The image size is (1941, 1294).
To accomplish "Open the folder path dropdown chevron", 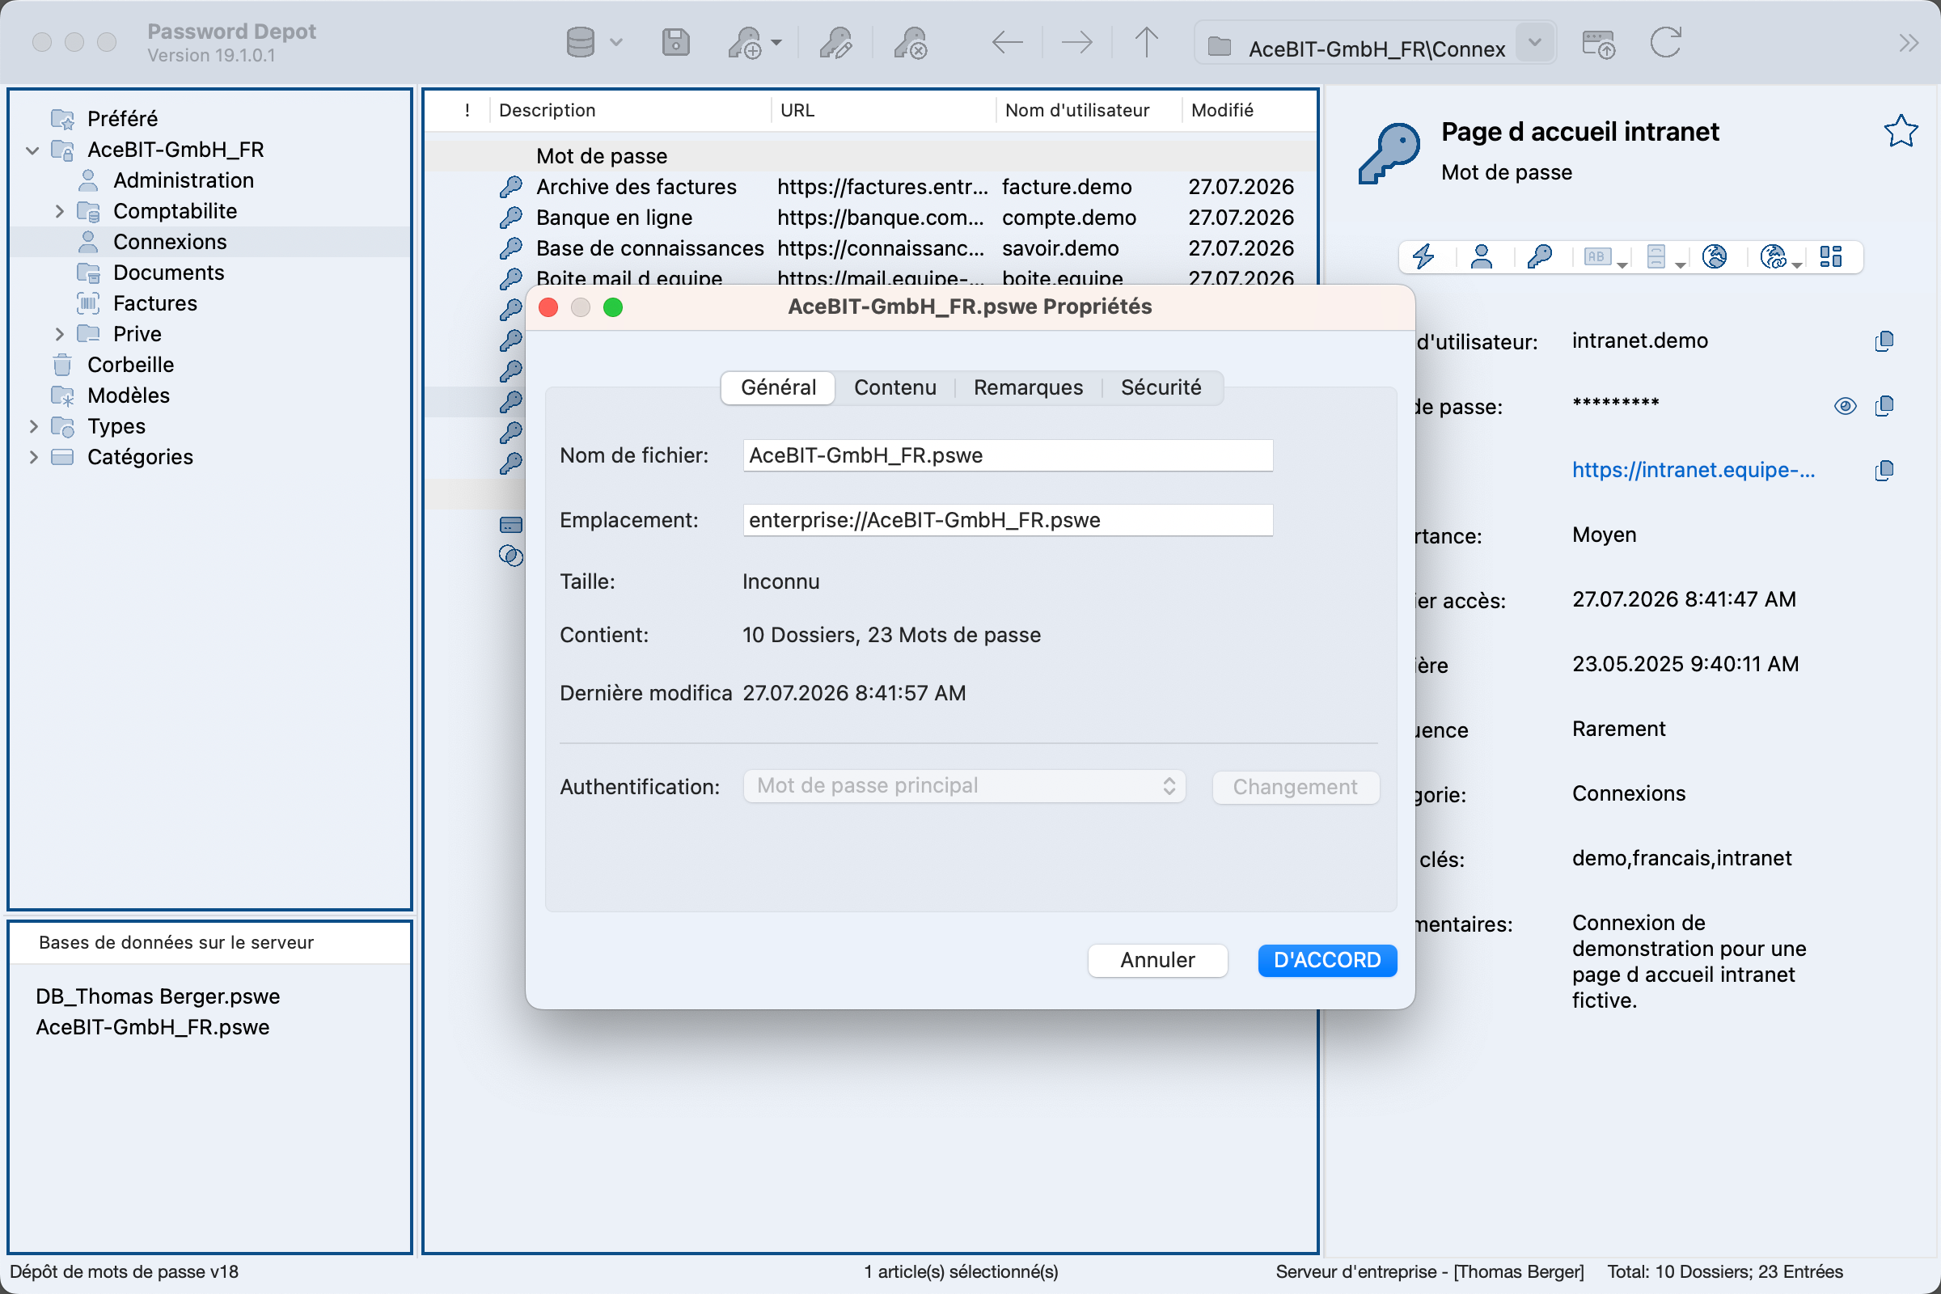I will (1535, 42).
